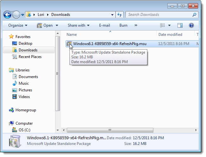Viewport: 206px width, 157px height.
Task: Click the Music note icon
Action: [15, 83]
